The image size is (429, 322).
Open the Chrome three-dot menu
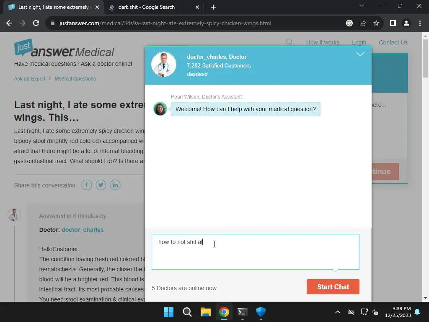(x=420, y=23)
